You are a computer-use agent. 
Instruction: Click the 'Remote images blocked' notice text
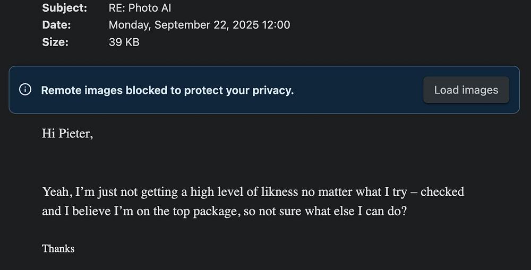click(167, 90)
